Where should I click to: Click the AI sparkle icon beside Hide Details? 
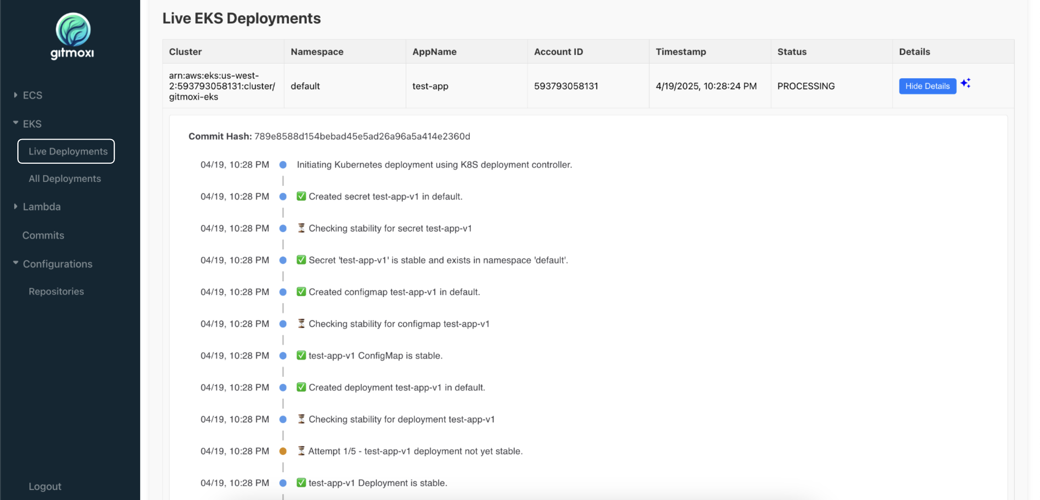965,83
